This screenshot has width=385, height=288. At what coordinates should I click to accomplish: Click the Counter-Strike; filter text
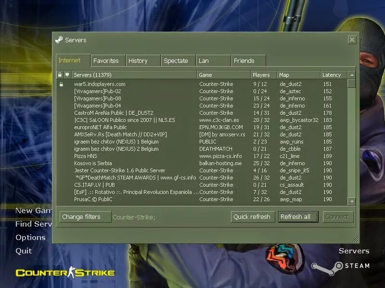click(x=134, y=217)
